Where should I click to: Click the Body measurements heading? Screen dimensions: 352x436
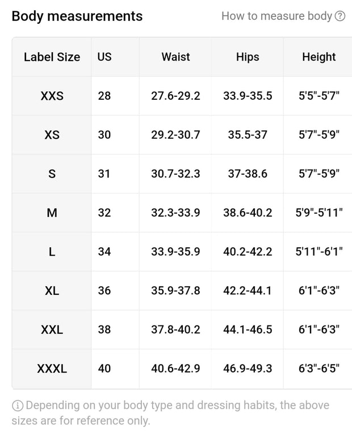point(77,16)
